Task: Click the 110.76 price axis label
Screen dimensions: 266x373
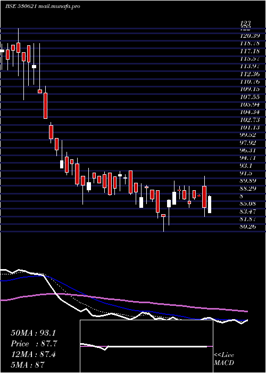Action: [x=250, y=82]
